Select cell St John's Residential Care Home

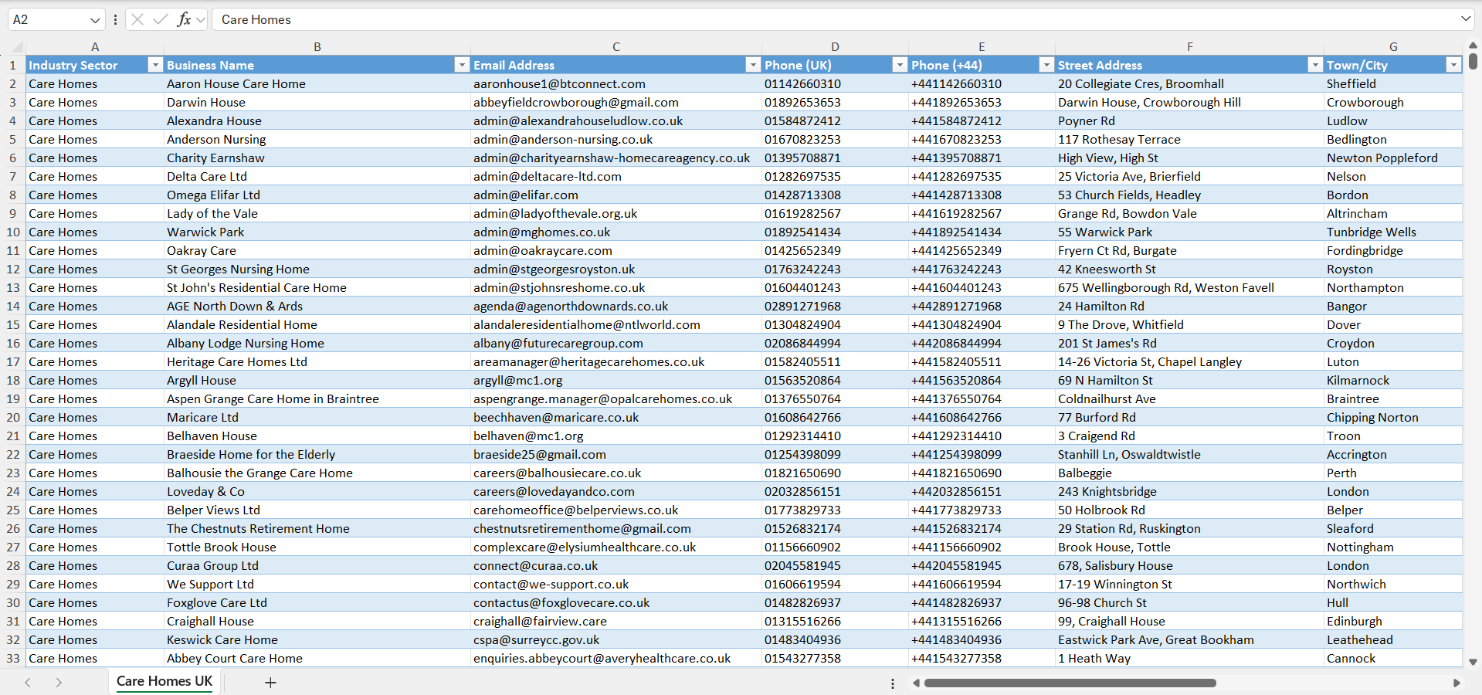pyautogui.click(x=317, y=288)
